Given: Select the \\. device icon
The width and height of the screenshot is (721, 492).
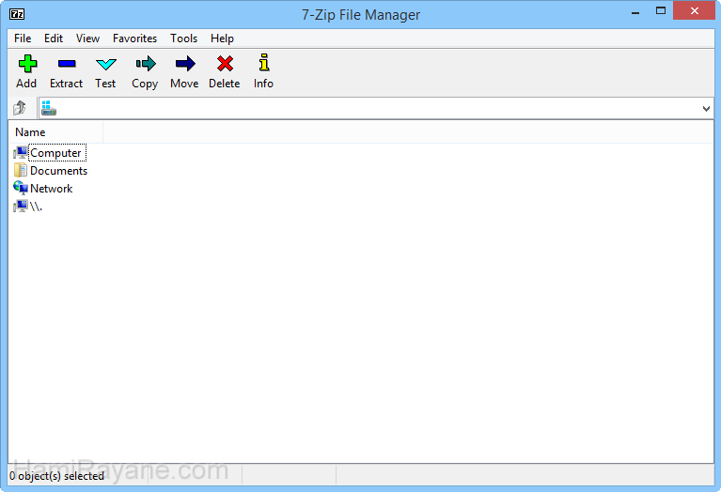Looking at the screenshot, I should coord(21,207).
